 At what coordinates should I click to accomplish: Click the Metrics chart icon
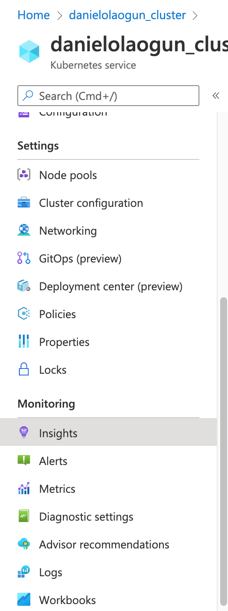(23, 488)
